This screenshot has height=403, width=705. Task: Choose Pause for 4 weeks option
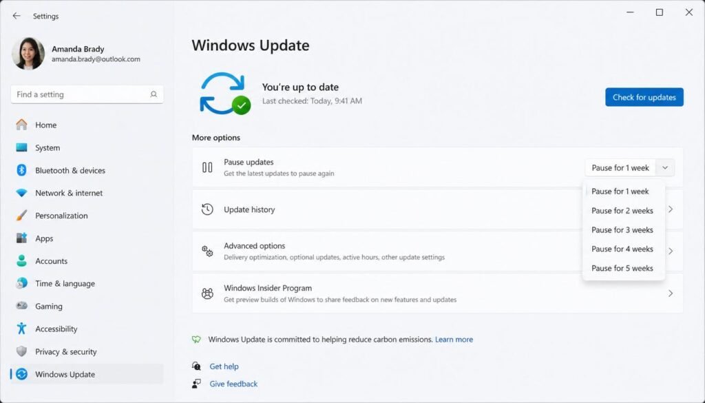623,249
